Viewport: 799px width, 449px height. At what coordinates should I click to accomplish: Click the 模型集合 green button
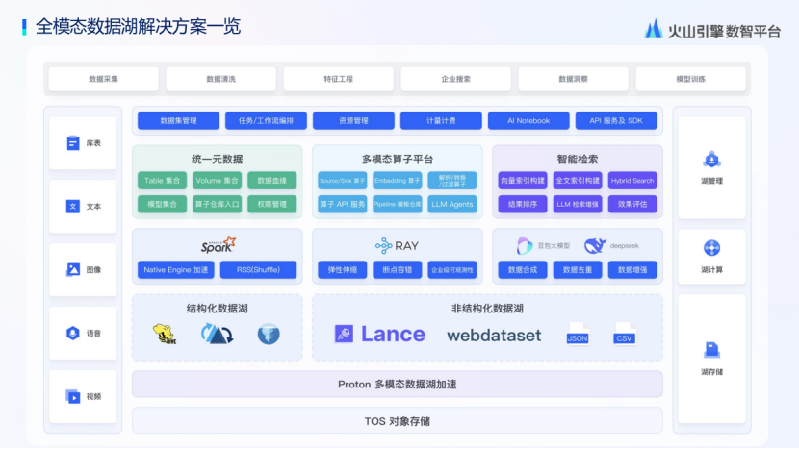tap(162, 204)
